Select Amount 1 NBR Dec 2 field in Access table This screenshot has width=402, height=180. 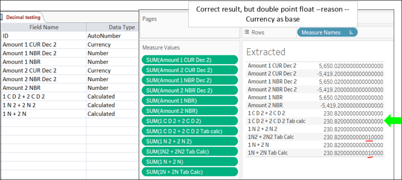click(x=44, y=53)
